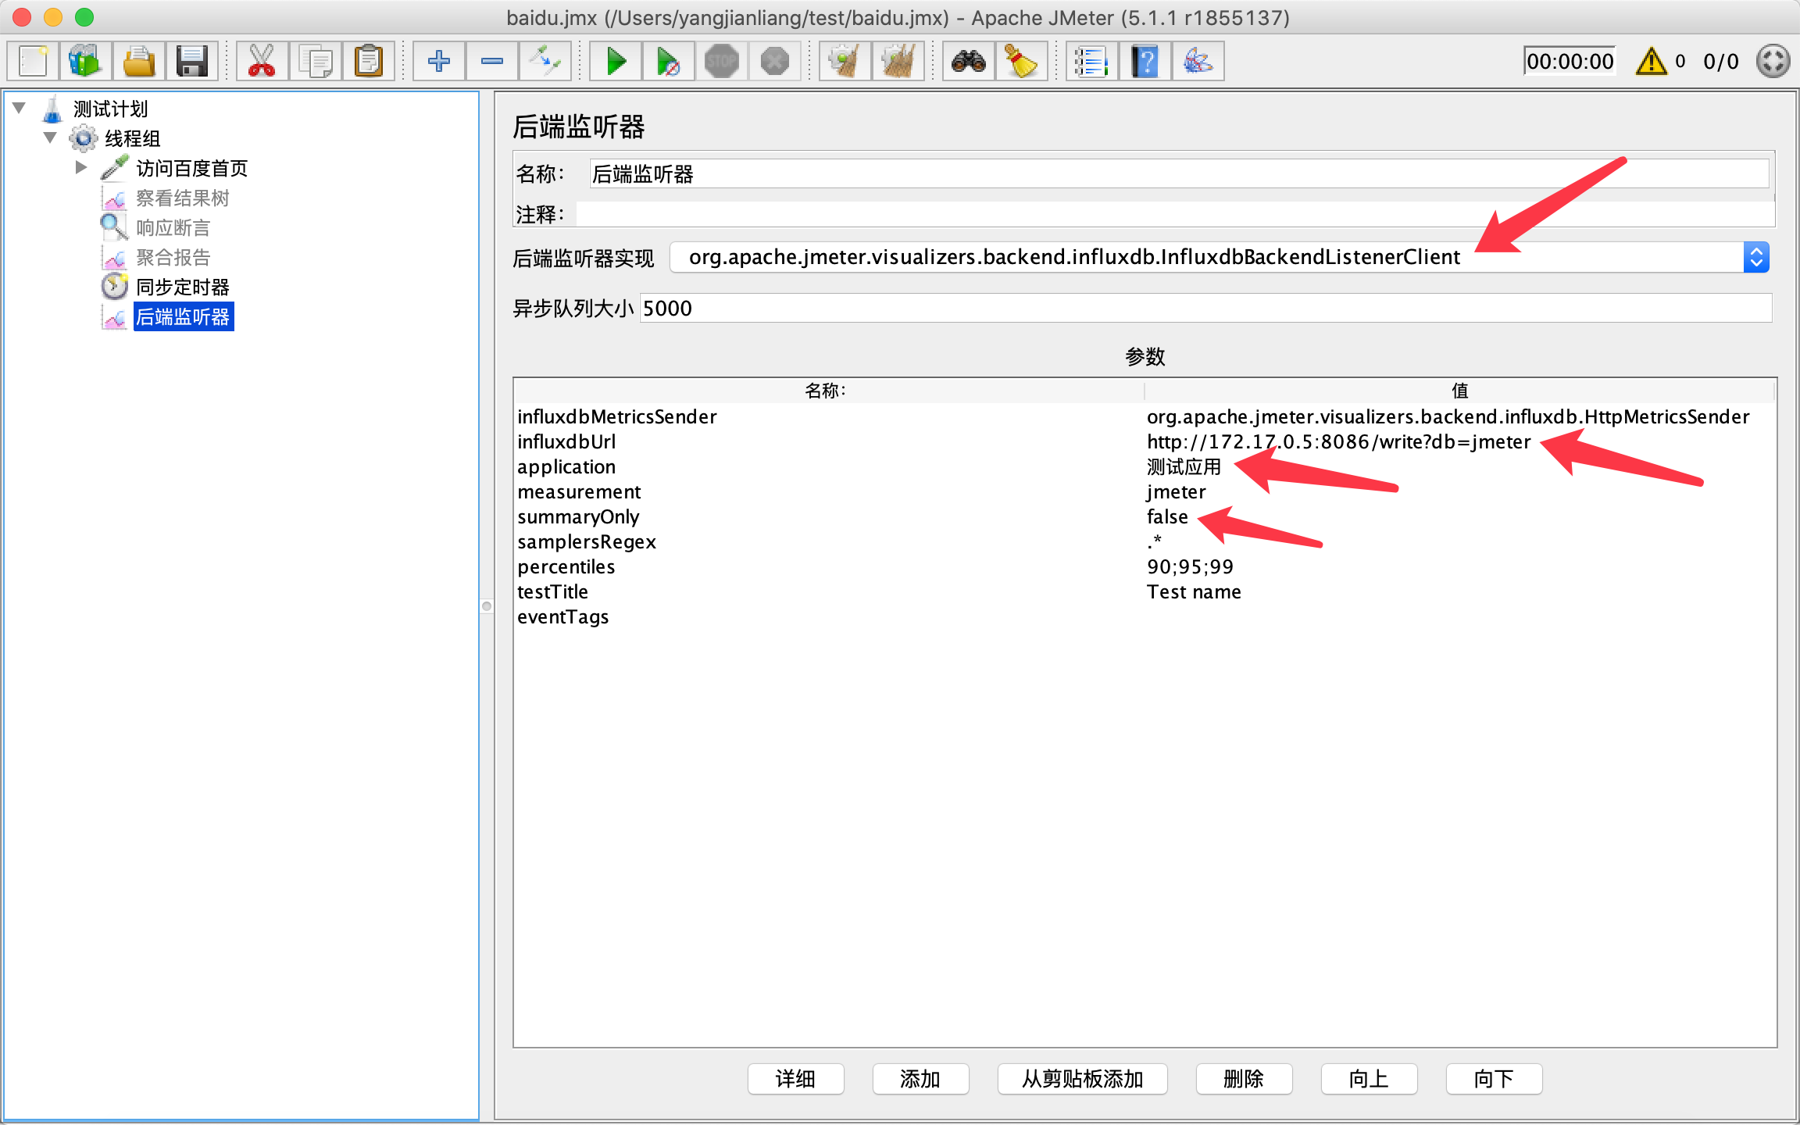Click the Cut scissors icon
This screenshot has height=1125, width=1800.
(261, 61)
